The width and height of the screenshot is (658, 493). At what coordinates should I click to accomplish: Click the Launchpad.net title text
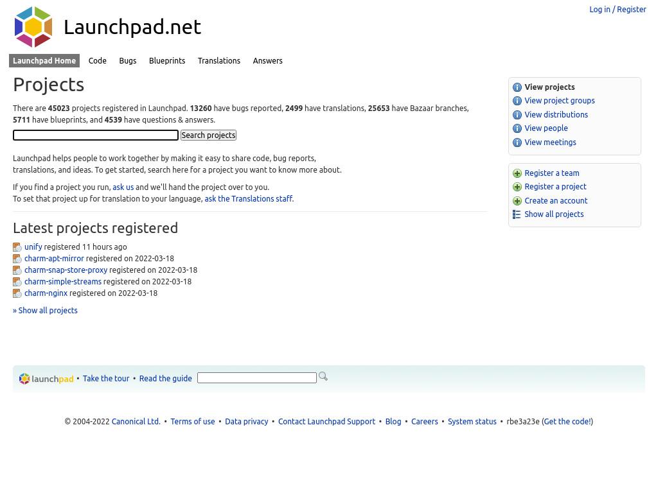132,27
